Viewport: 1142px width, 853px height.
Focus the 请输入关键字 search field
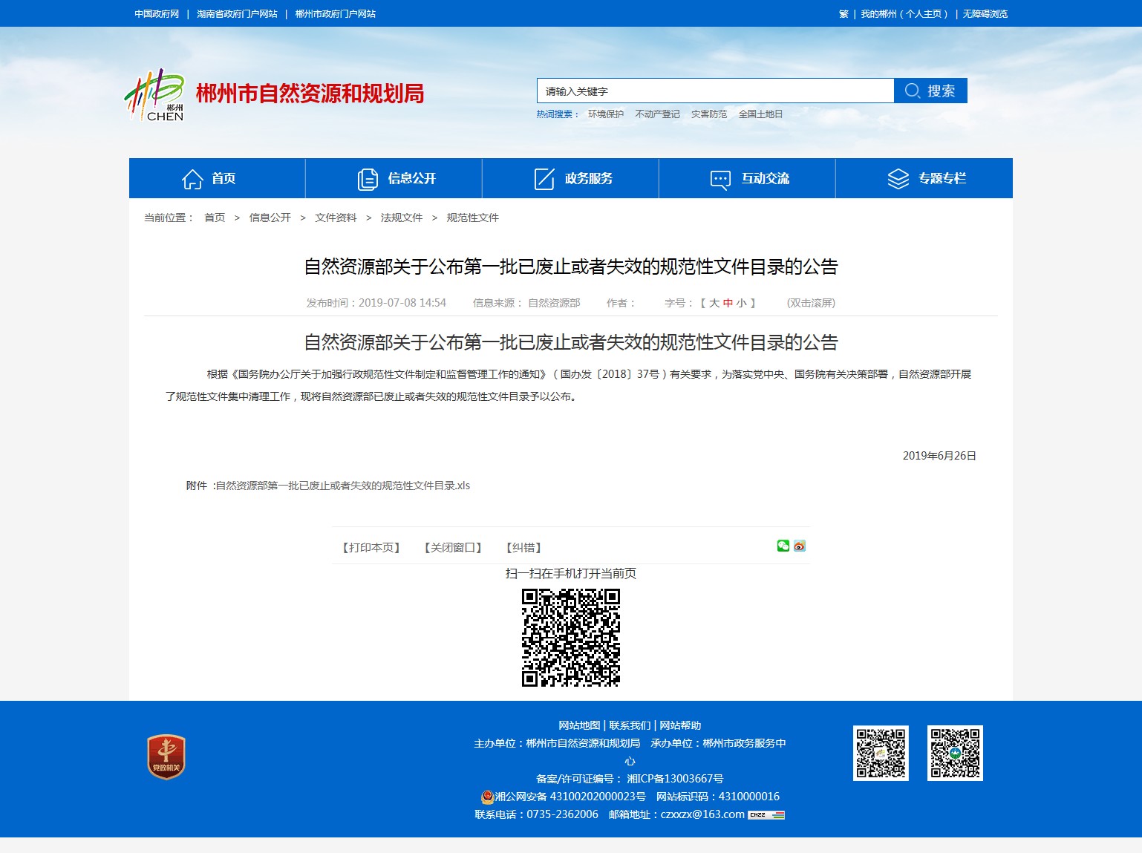tap(715, 91)
